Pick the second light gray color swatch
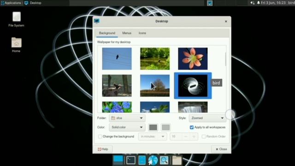Screen dimensions: 295x166 [x=166, y=127]
